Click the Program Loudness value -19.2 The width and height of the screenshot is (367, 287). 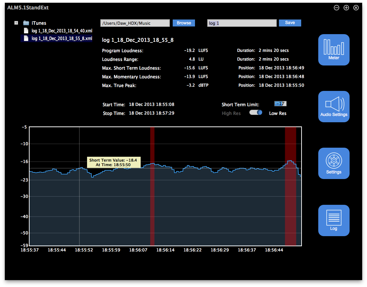[189, 51]
